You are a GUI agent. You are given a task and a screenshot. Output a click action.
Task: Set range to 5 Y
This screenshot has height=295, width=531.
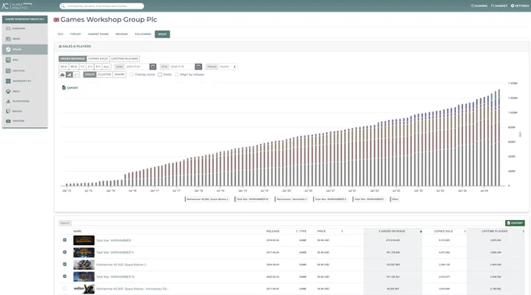click(98, 66)
